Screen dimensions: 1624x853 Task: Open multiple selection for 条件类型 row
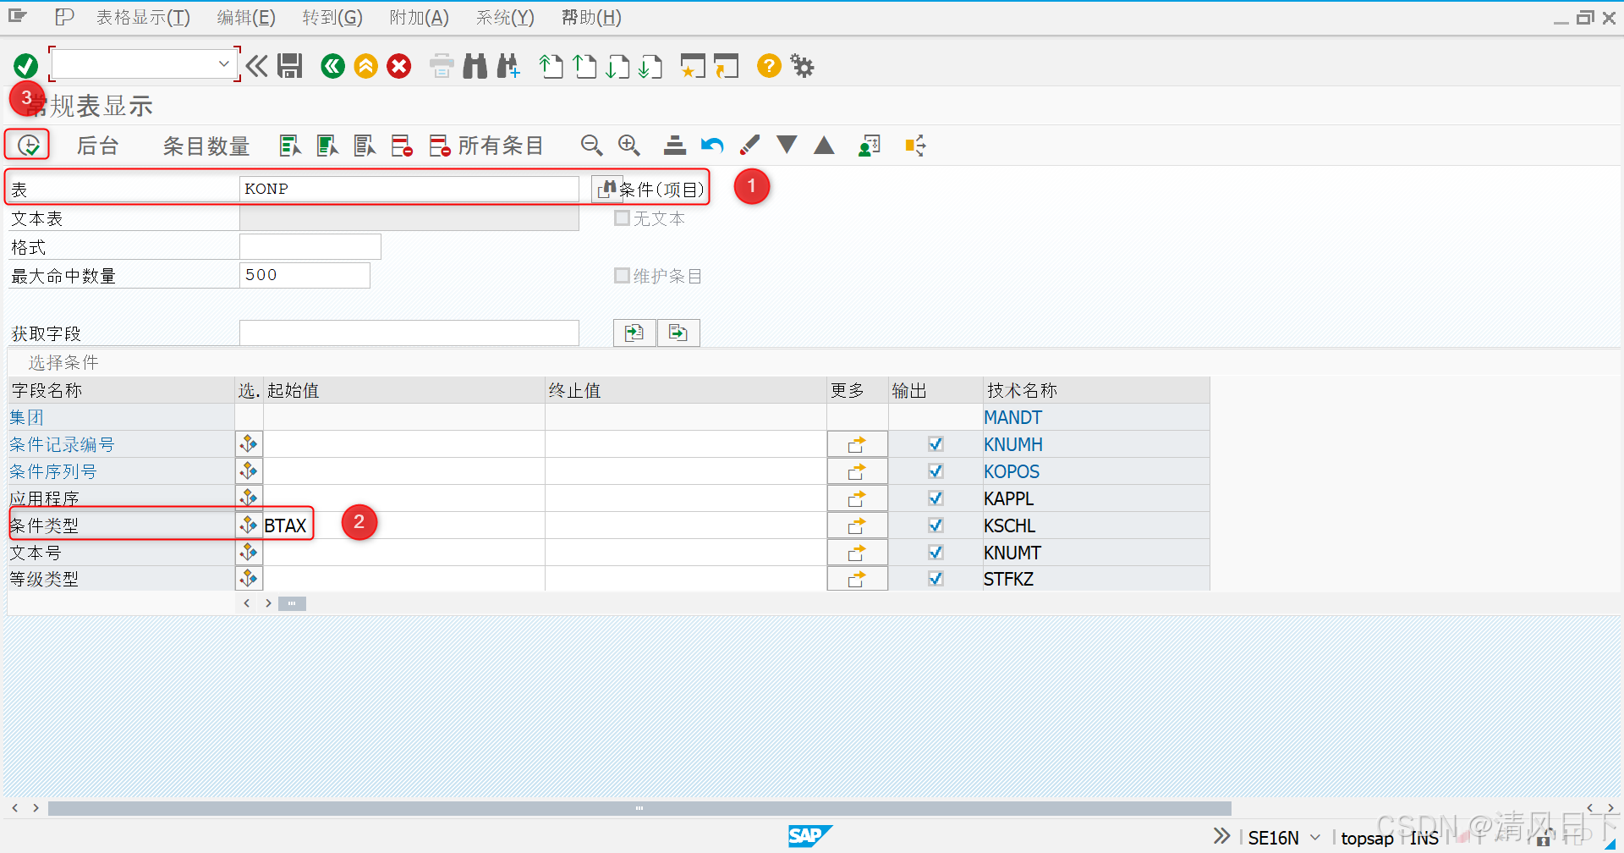tap(248, 525)
